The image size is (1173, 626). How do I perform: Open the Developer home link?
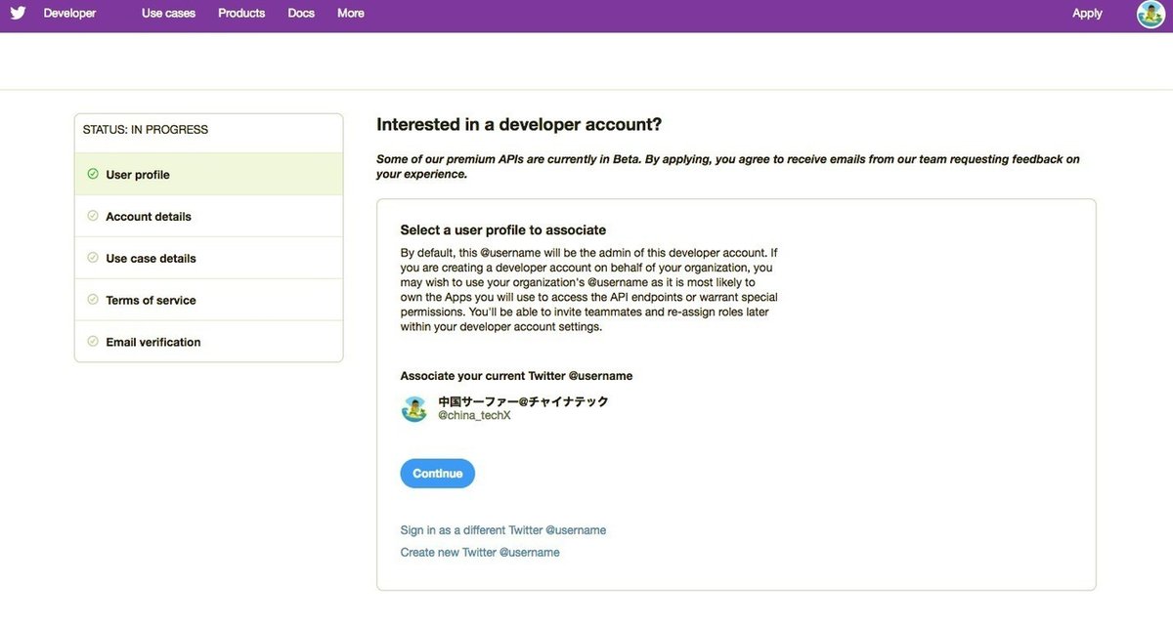[69, 14]
